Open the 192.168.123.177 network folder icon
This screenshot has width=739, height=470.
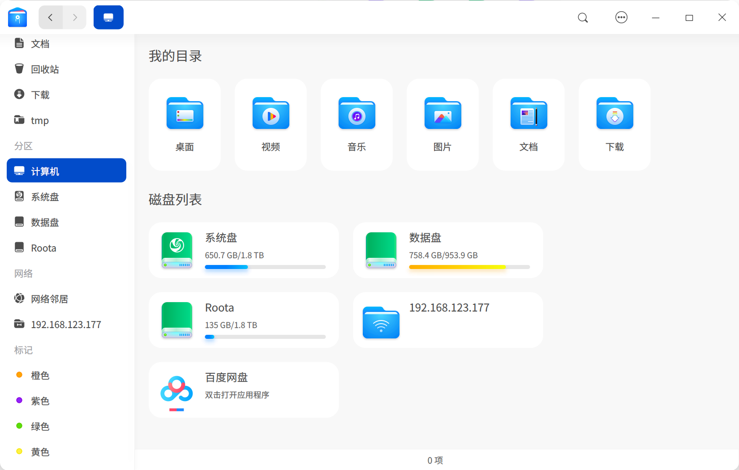(381, 322)
